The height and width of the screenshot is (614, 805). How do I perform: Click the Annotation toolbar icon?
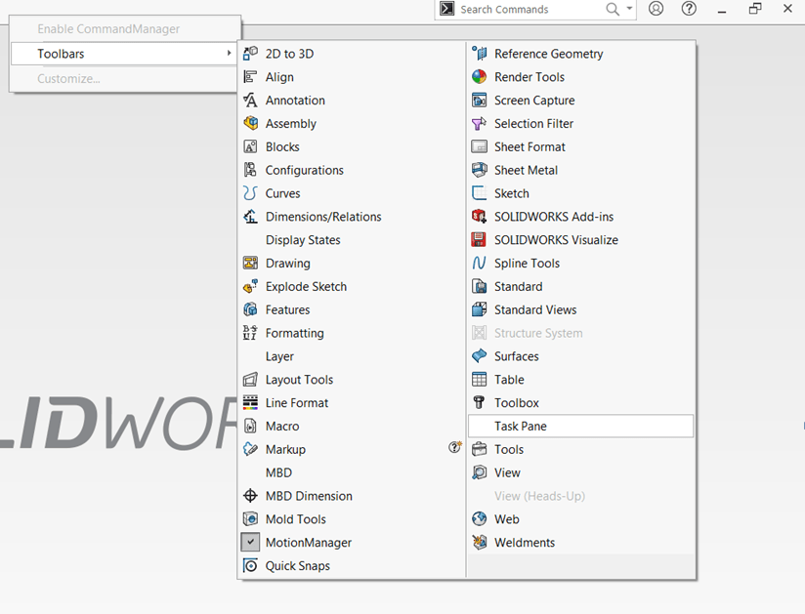[x=250, y=100]
